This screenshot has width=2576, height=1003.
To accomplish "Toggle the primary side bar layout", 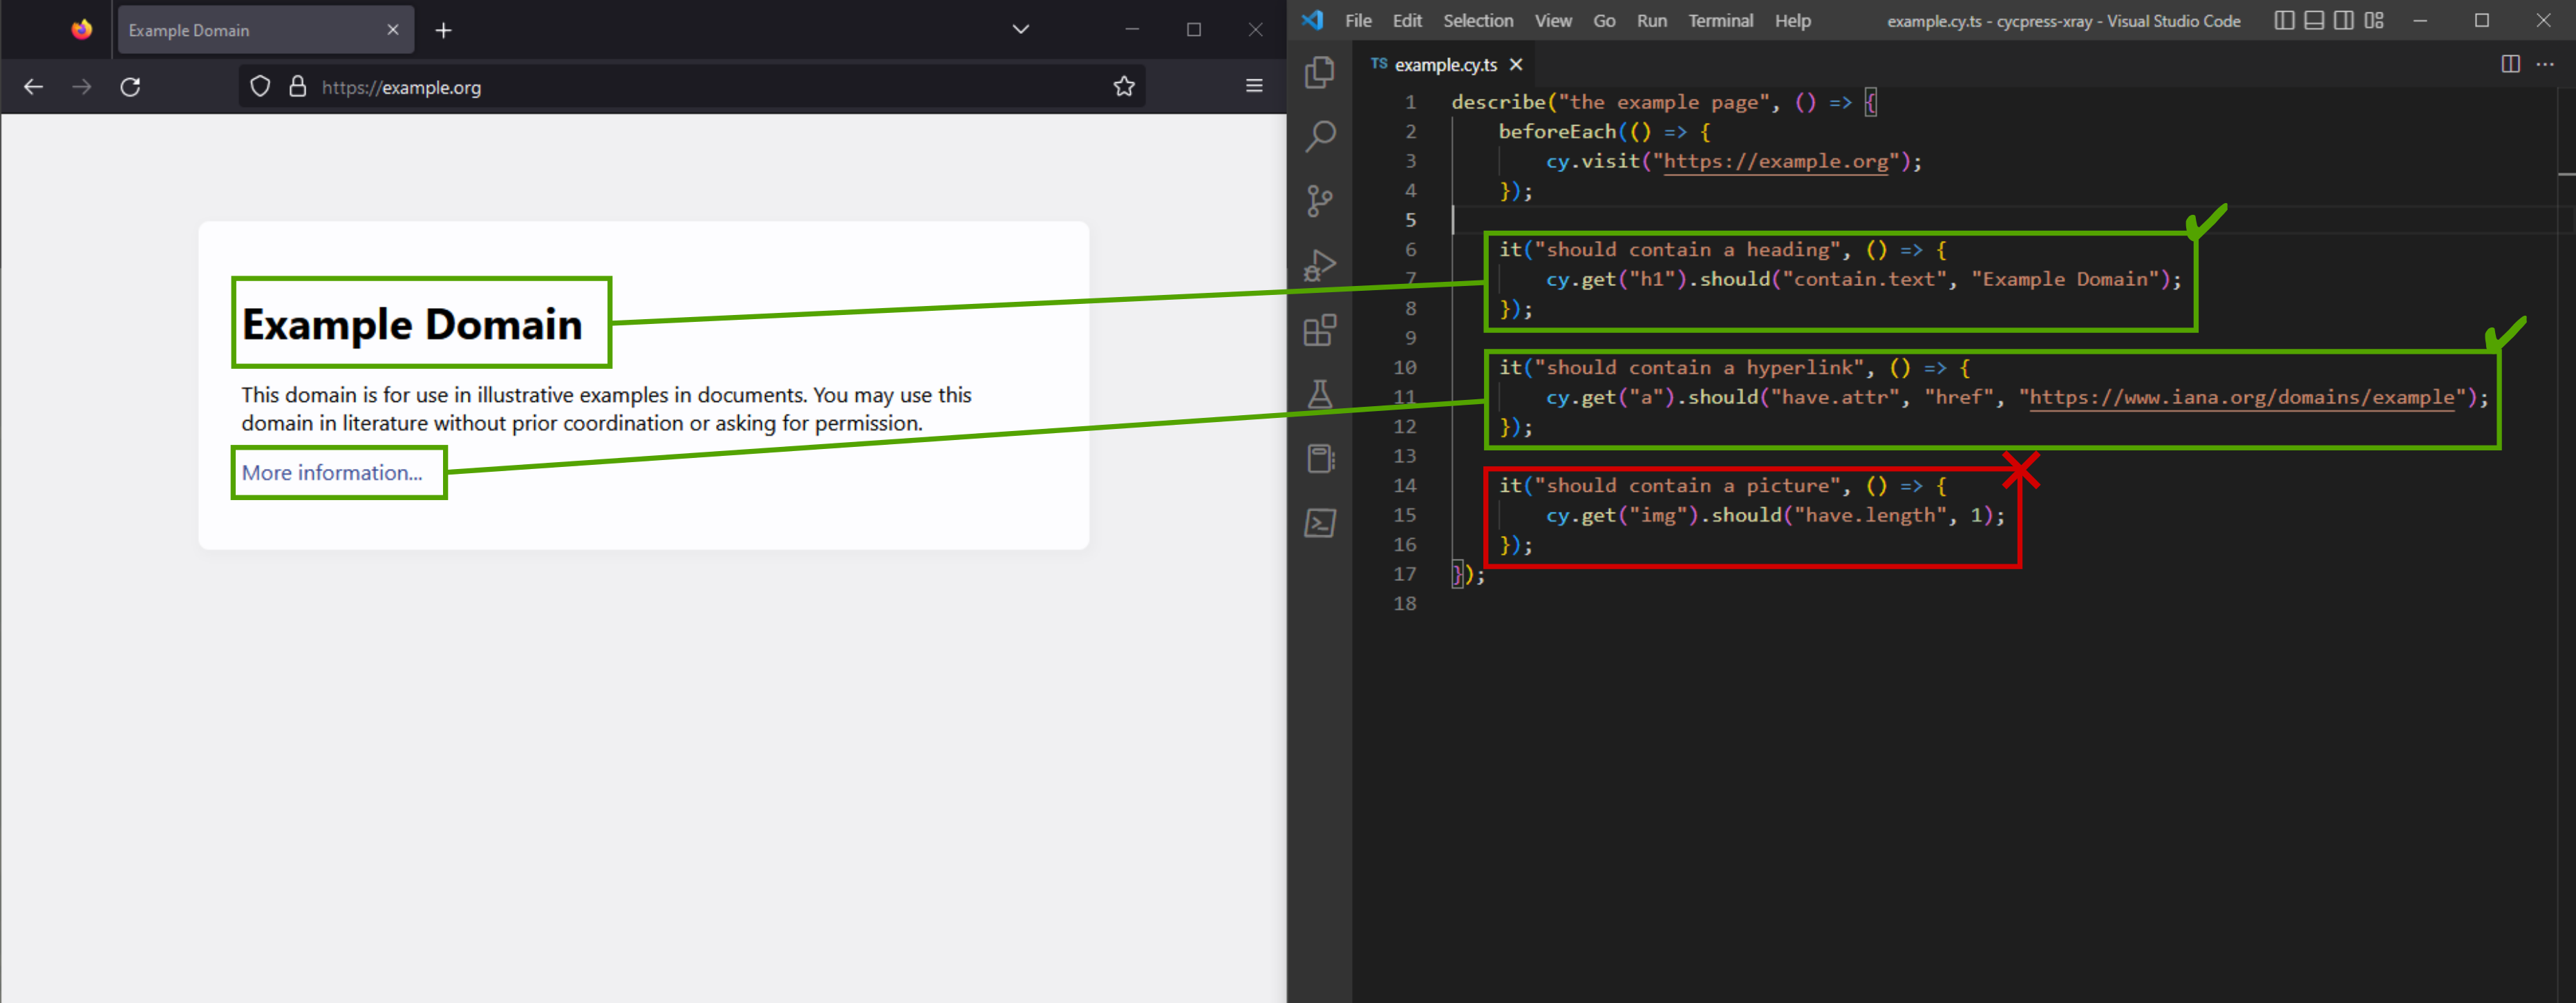I will (x=2284, y=21).
